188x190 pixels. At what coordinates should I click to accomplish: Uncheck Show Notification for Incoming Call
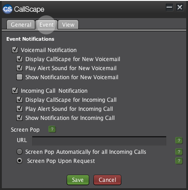tap(19, 118)
